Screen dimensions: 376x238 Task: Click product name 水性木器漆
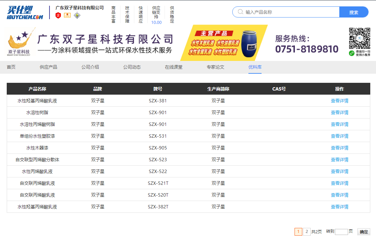pos(37,148)
